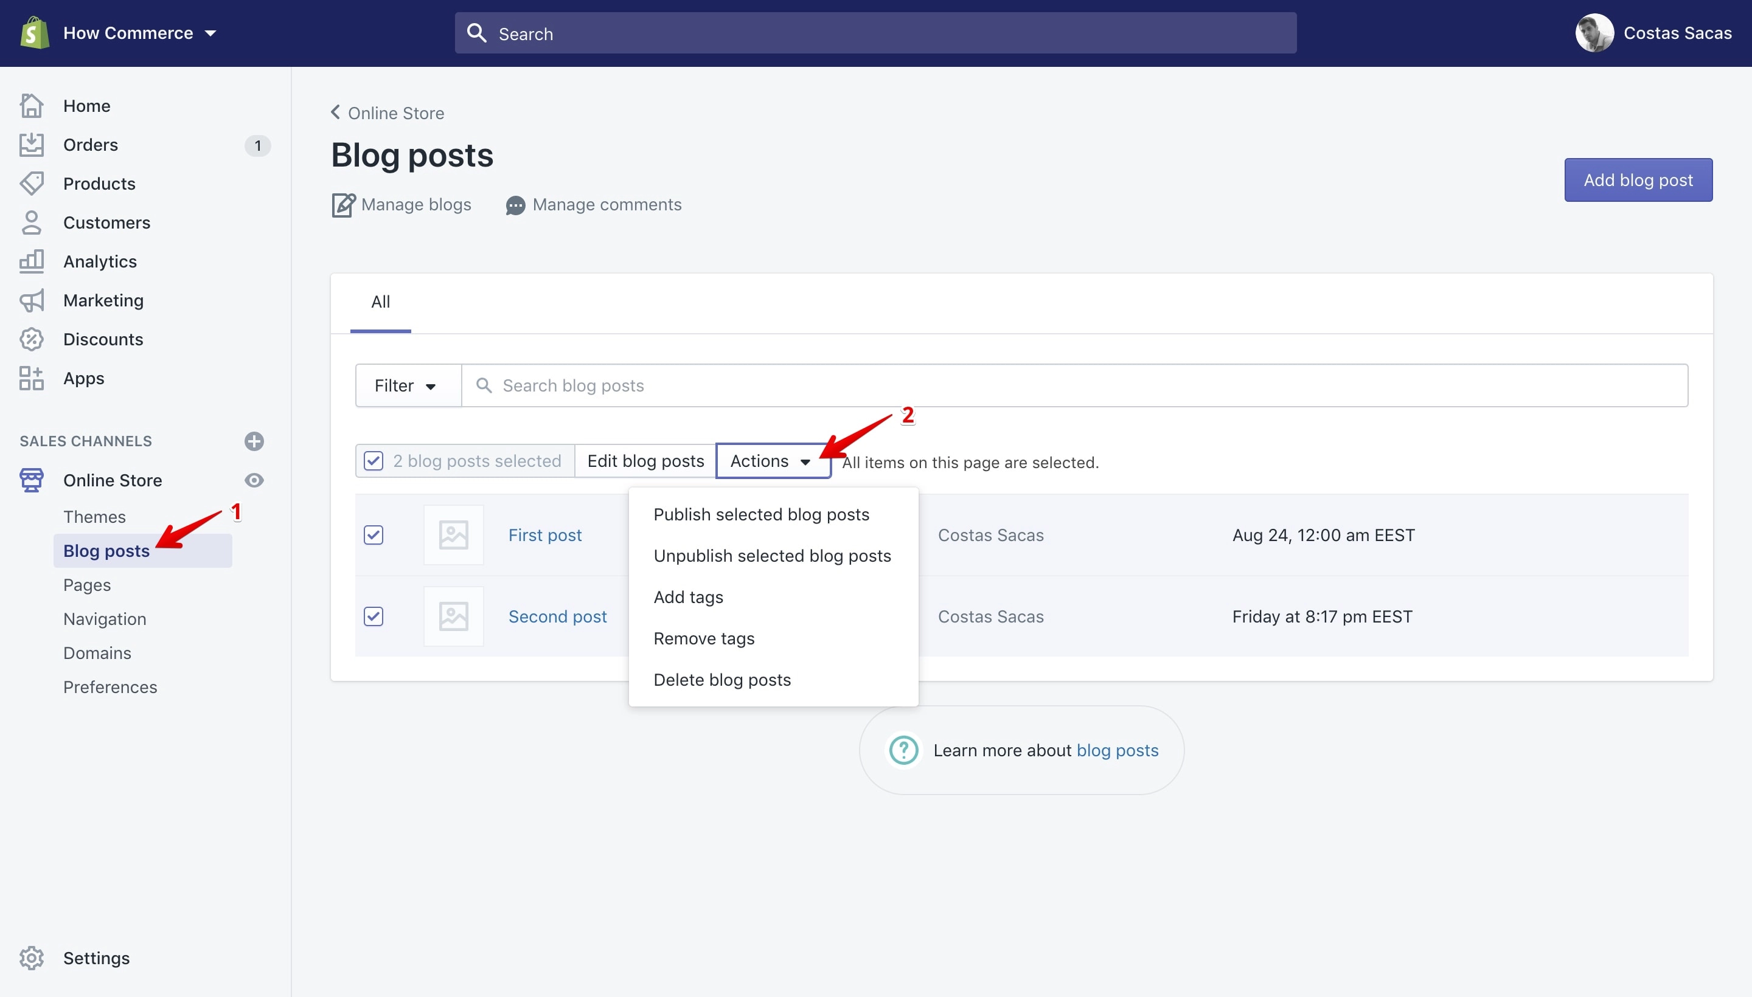Open the First post link
This screenshot has width=1752, height=997.
coord(544,535)
